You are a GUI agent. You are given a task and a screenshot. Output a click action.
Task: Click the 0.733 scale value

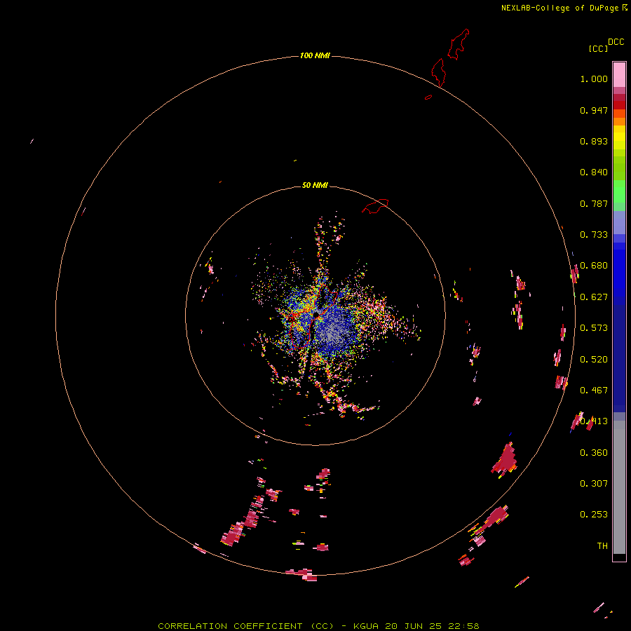click(x=594, y=235)
